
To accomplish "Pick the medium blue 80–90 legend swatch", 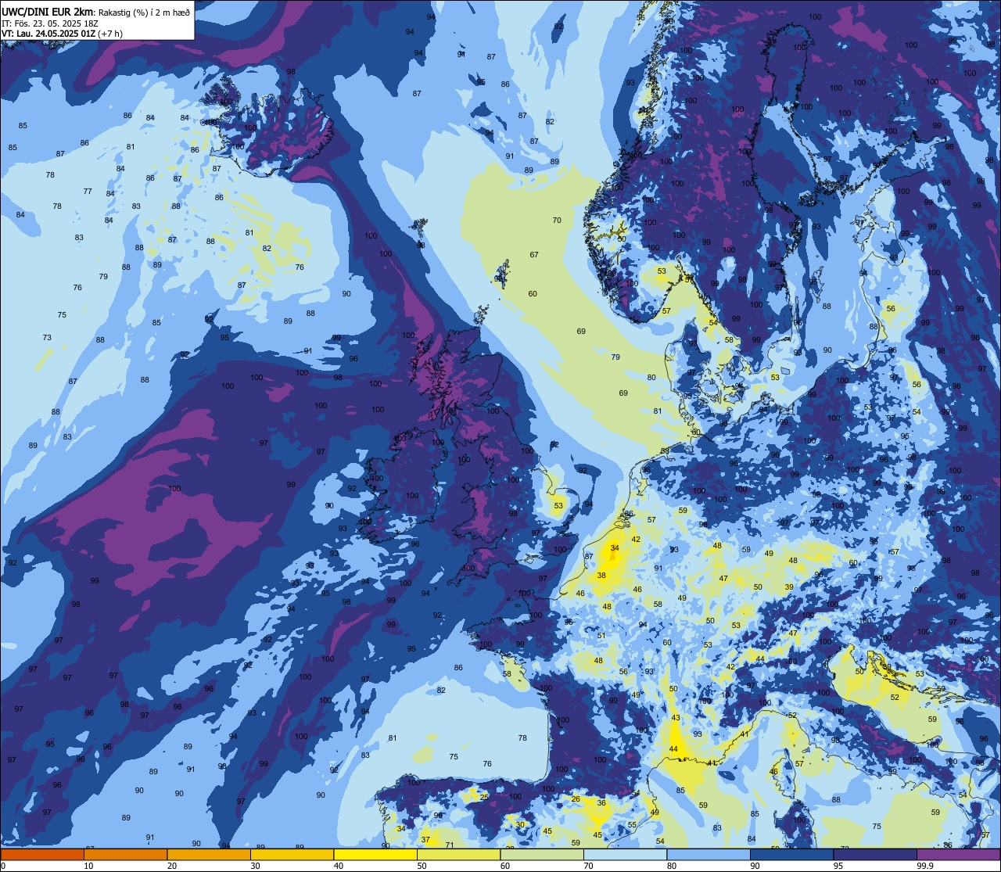I will click(709, 854).
